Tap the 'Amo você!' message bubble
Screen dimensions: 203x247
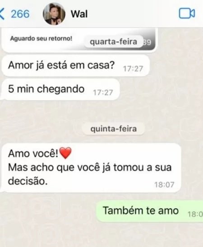(91, 168)
